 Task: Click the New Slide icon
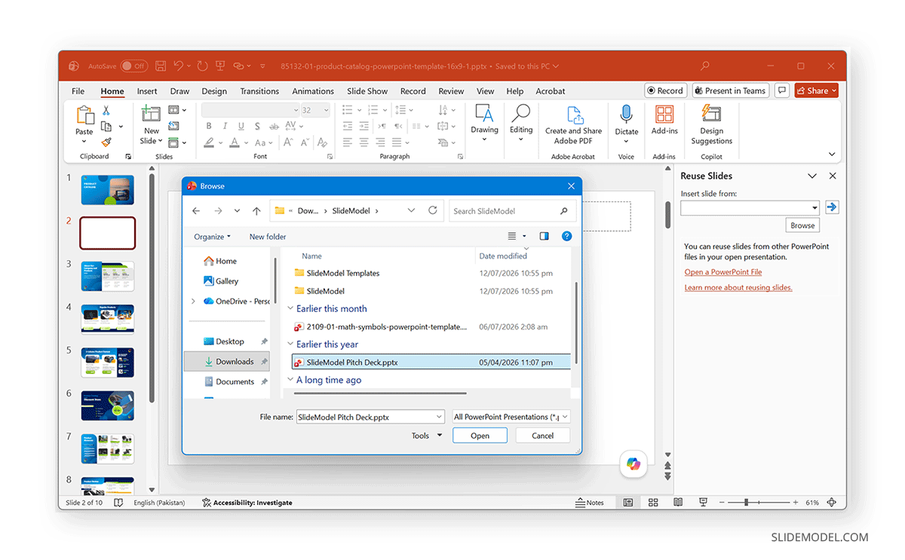(151, 115)
